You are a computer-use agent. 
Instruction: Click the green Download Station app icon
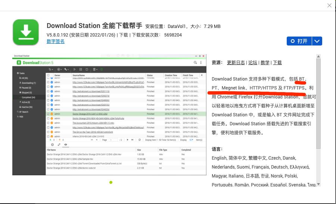26,32
